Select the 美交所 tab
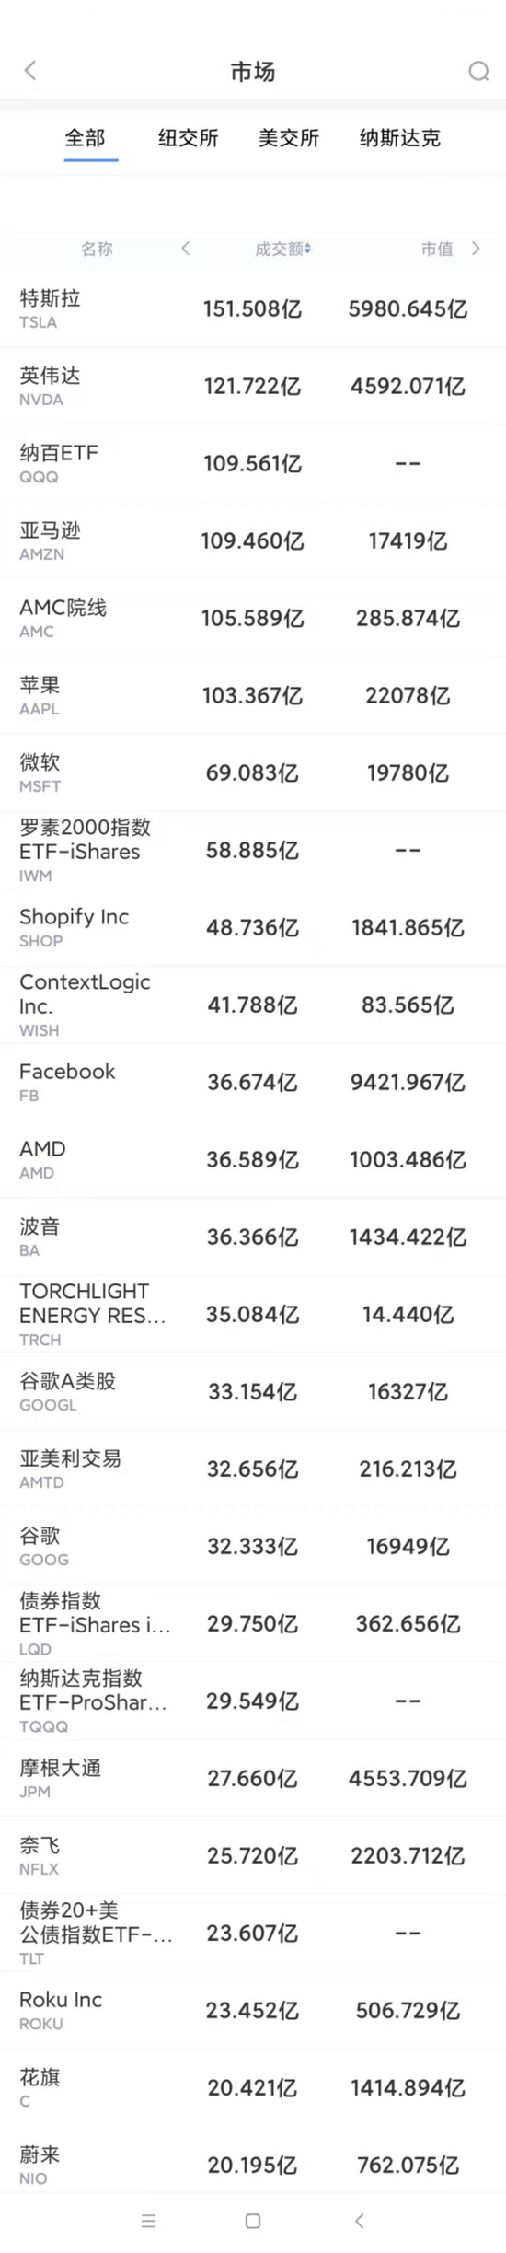Screen dimensions: 506x2253 [289, 138]
